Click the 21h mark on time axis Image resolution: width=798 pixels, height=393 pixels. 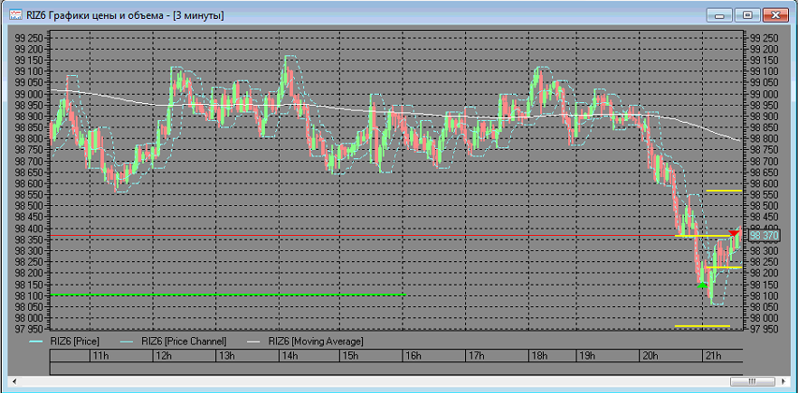[713, 358]
